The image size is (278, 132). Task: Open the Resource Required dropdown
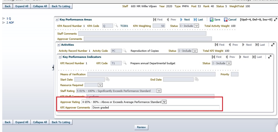pyautogui.click(x=100, y=85)
